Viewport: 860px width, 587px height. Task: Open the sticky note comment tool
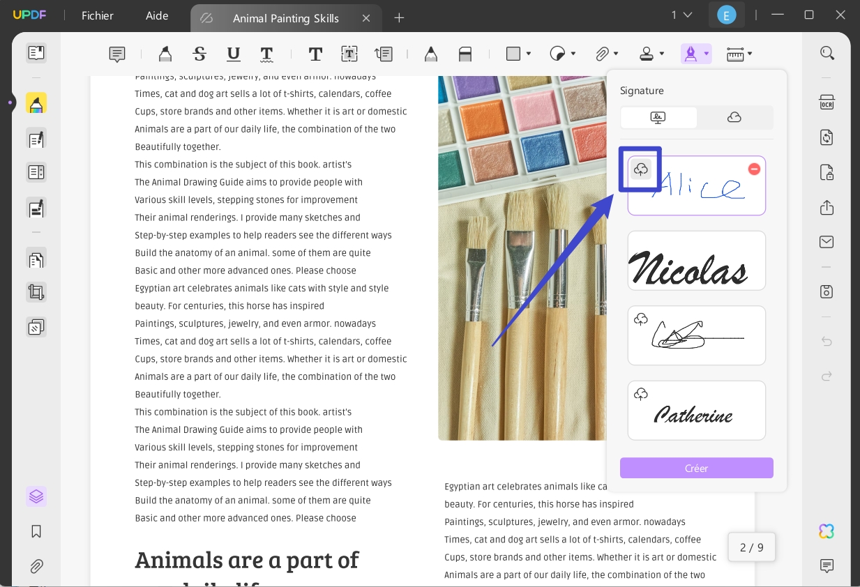[117, 54]
